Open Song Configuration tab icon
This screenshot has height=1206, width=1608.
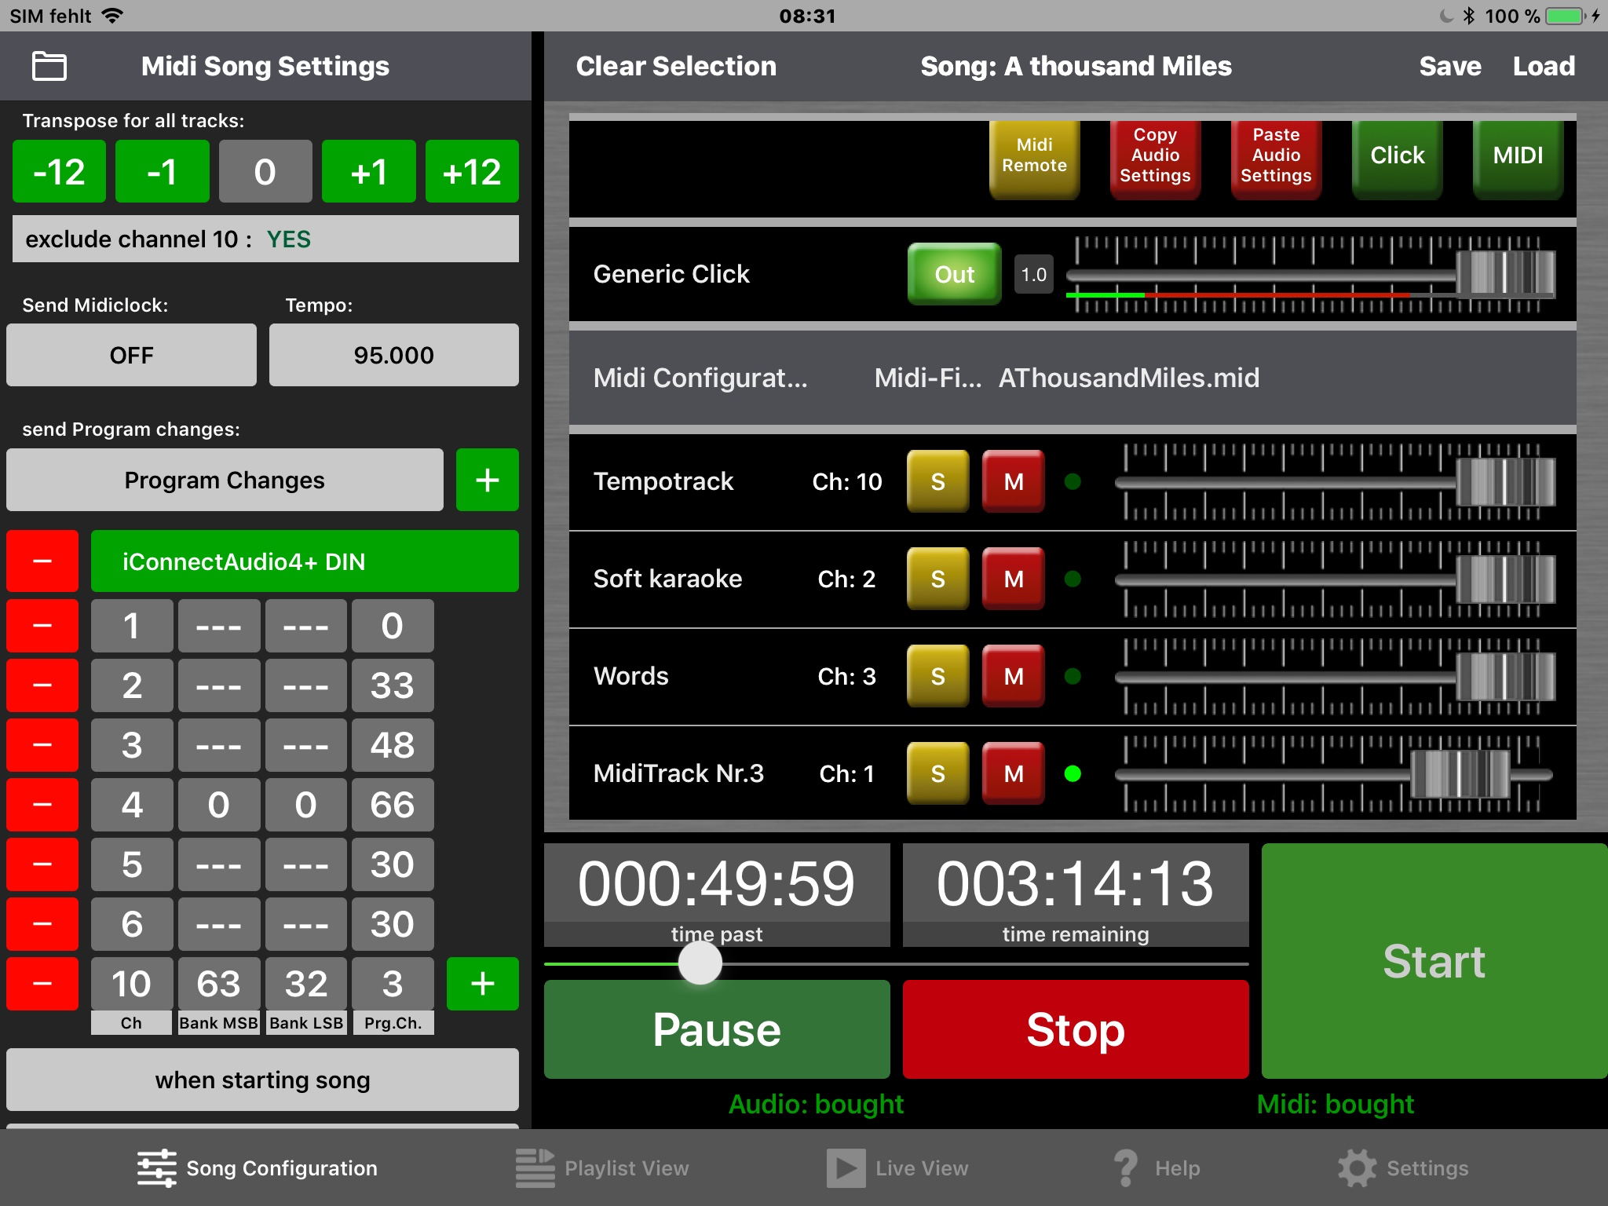coord(156,1168)
